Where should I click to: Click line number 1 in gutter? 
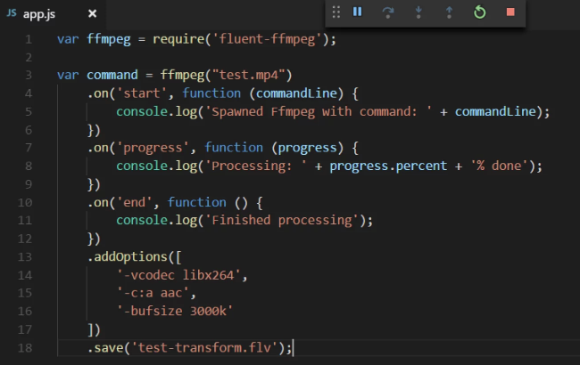click(29, 39)
